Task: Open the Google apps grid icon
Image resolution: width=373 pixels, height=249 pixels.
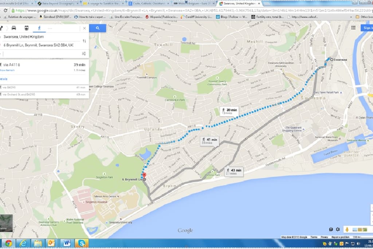Action: 353,28
